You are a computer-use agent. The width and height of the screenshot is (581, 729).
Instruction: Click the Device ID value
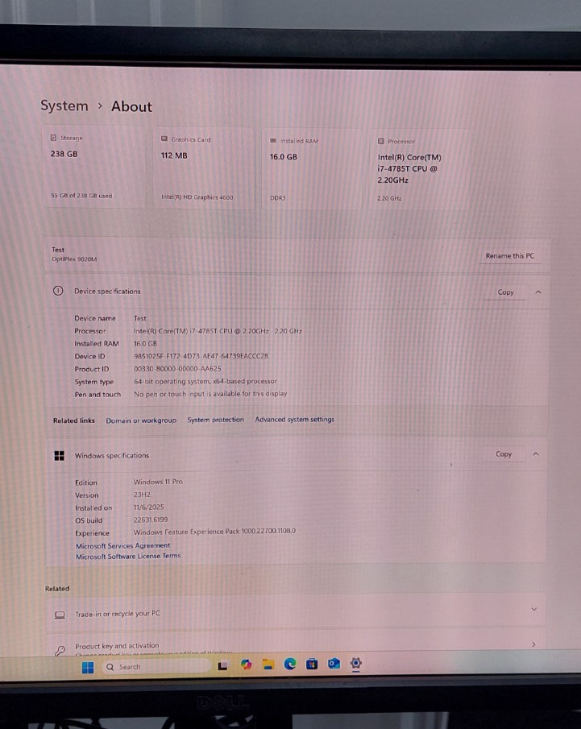click(x=201, y=356)
